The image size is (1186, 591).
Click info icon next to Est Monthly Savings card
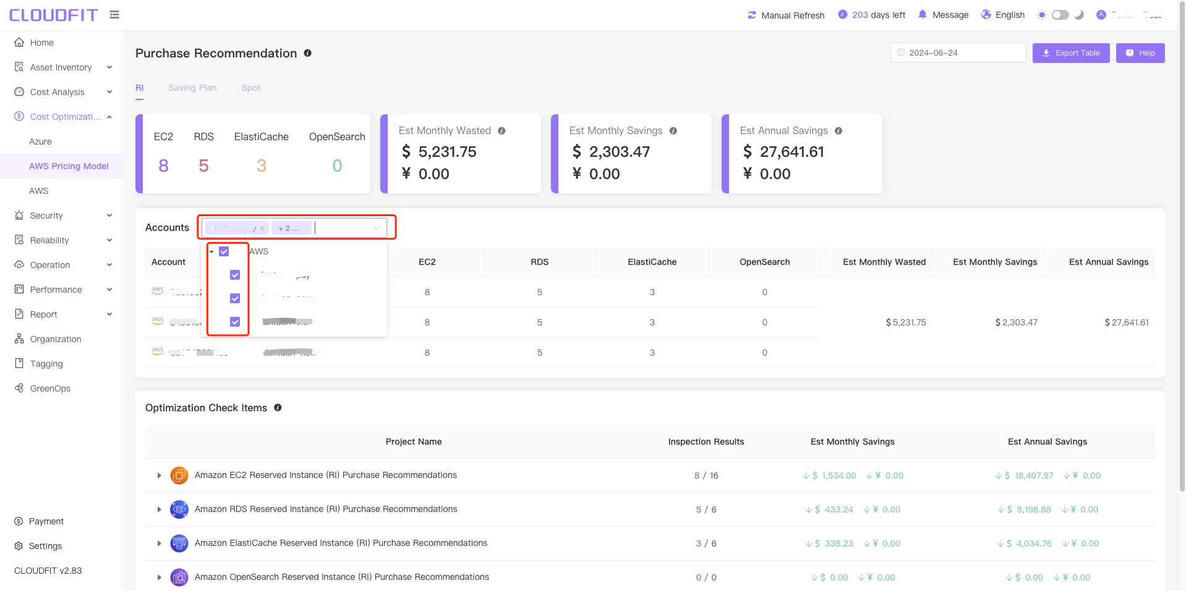tap(673, 131)
